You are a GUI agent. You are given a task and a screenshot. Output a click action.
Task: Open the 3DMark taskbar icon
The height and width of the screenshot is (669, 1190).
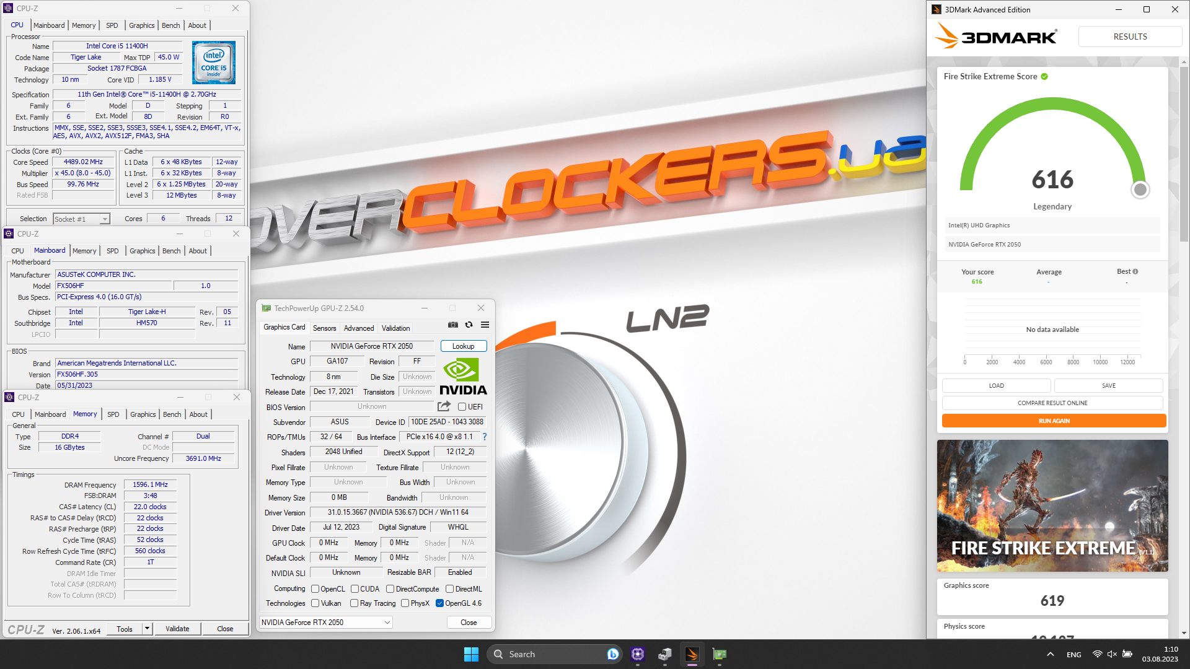[692, 654]
